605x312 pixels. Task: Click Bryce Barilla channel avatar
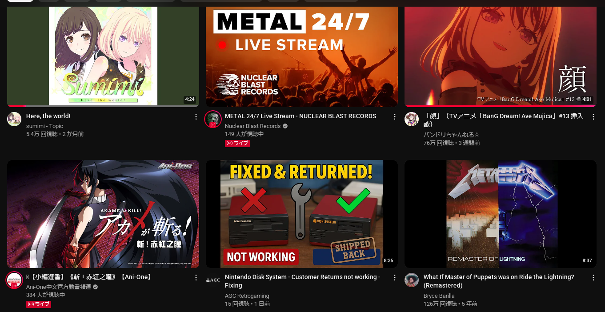(412, 280)
